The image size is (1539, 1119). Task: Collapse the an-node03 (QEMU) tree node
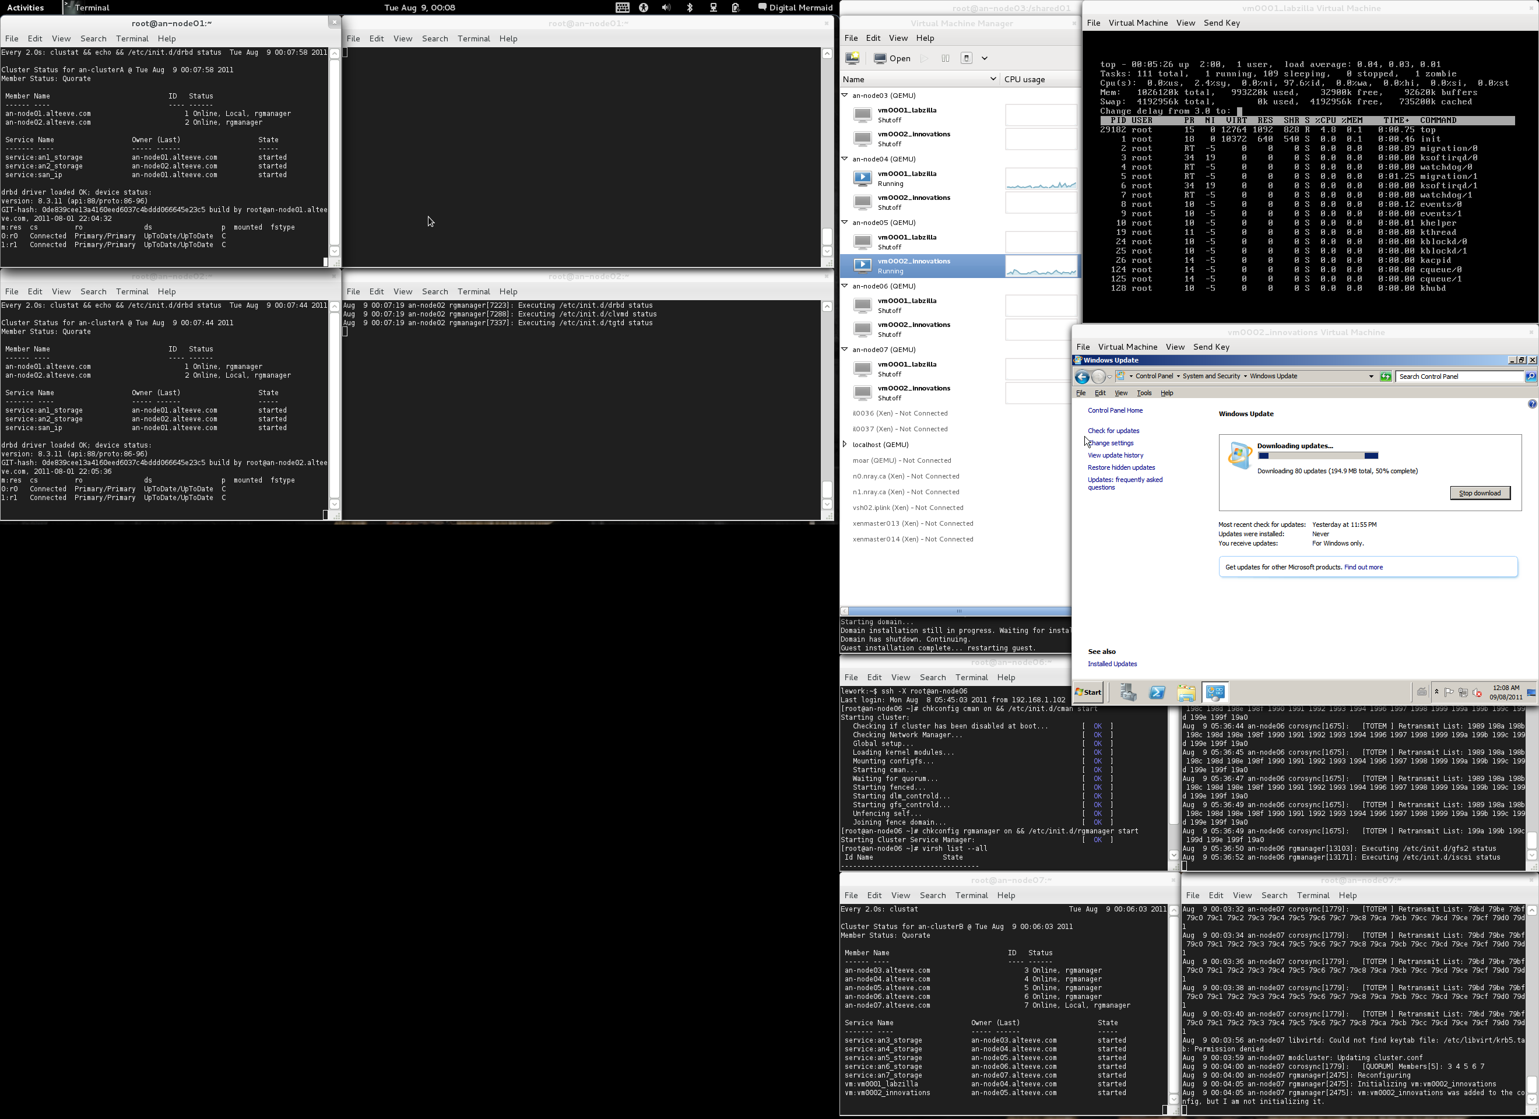[x=845, y=95]
